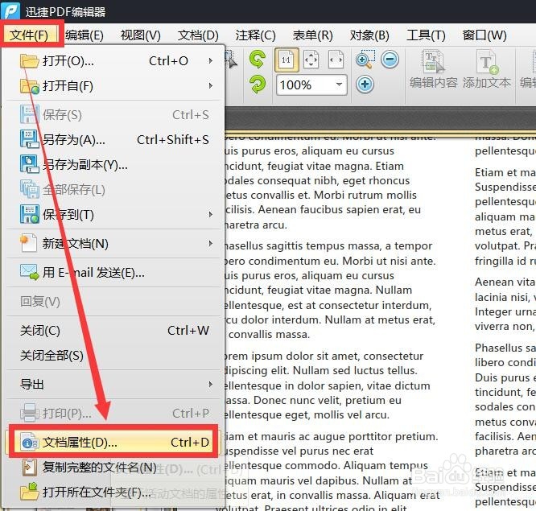The image size is (536, 511).
Task: Click the 打开所在文件夹 folder icon
Action: (30, 492)
